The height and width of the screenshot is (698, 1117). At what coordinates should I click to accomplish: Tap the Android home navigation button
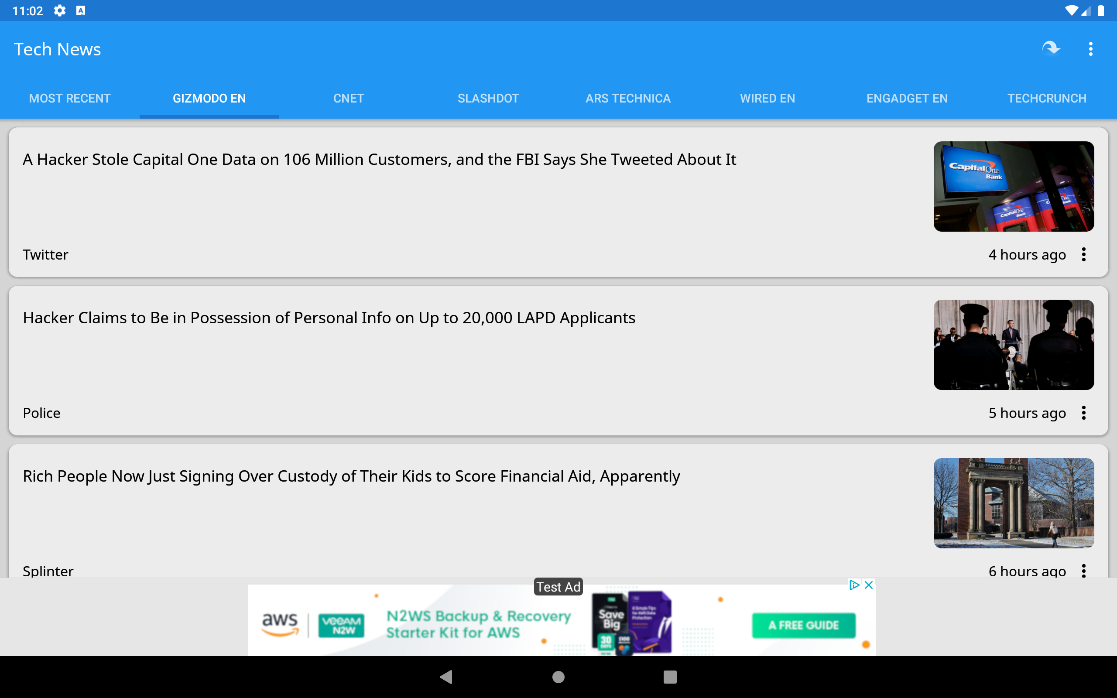558,677
